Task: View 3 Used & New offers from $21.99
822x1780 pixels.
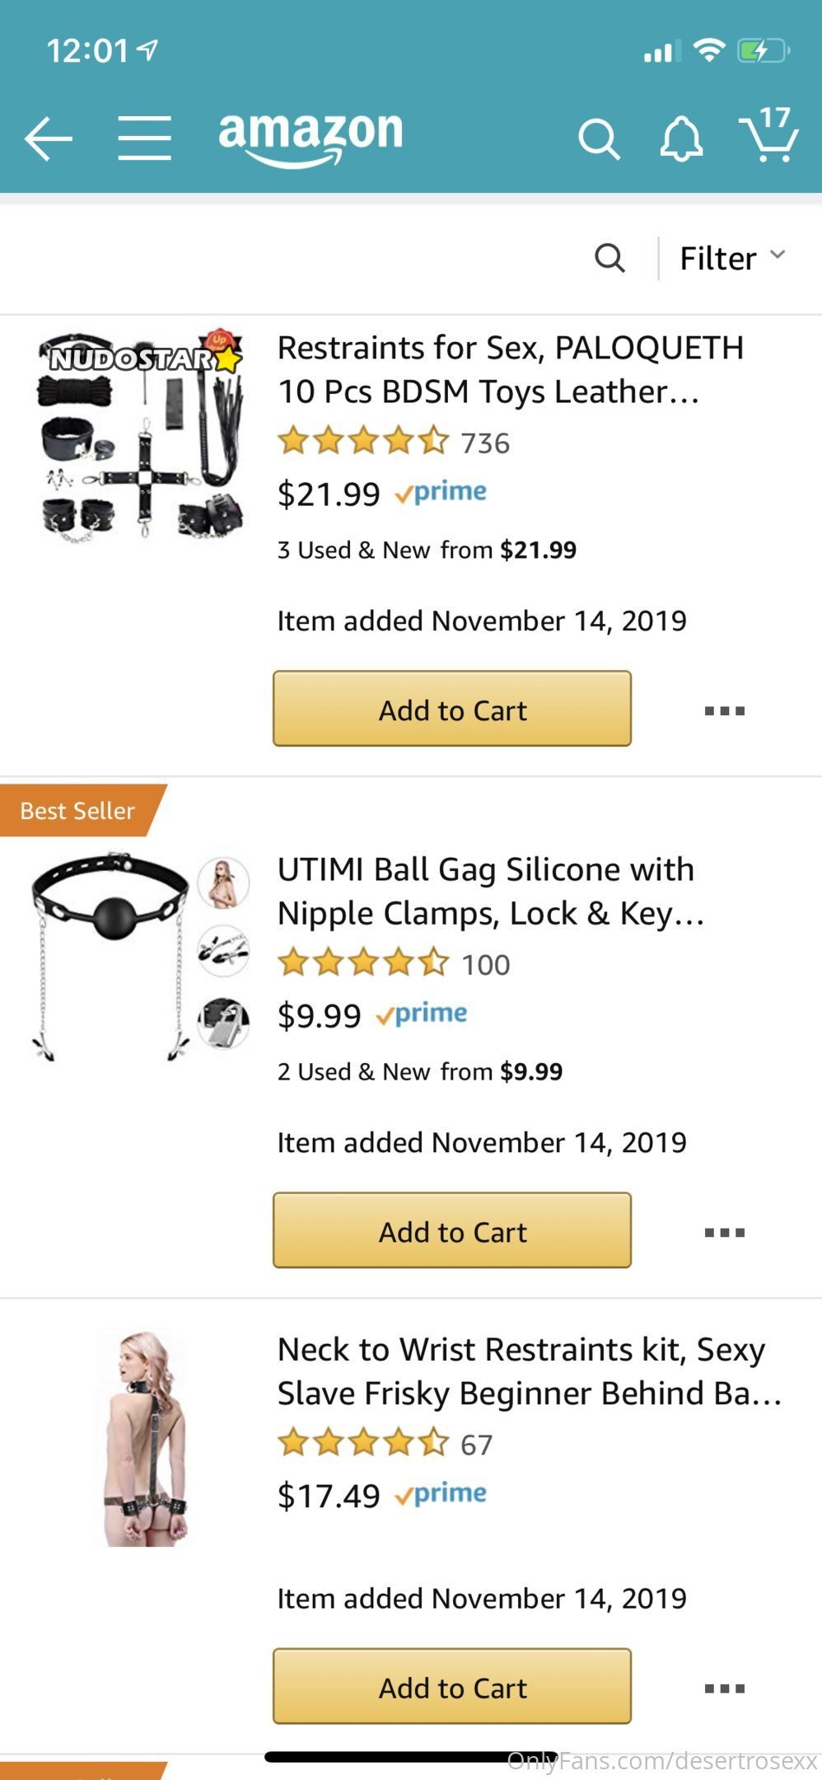Action: [x=427, y=550]
